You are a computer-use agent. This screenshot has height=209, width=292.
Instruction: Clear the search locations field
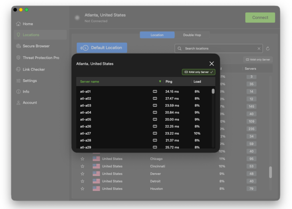click(x=259, y=48)
